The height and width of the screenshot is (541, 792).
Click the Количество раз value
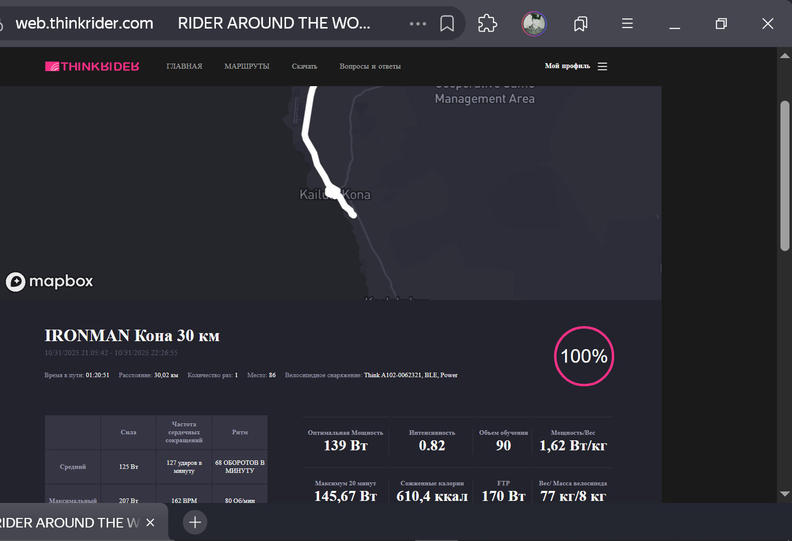pos(236,375)
